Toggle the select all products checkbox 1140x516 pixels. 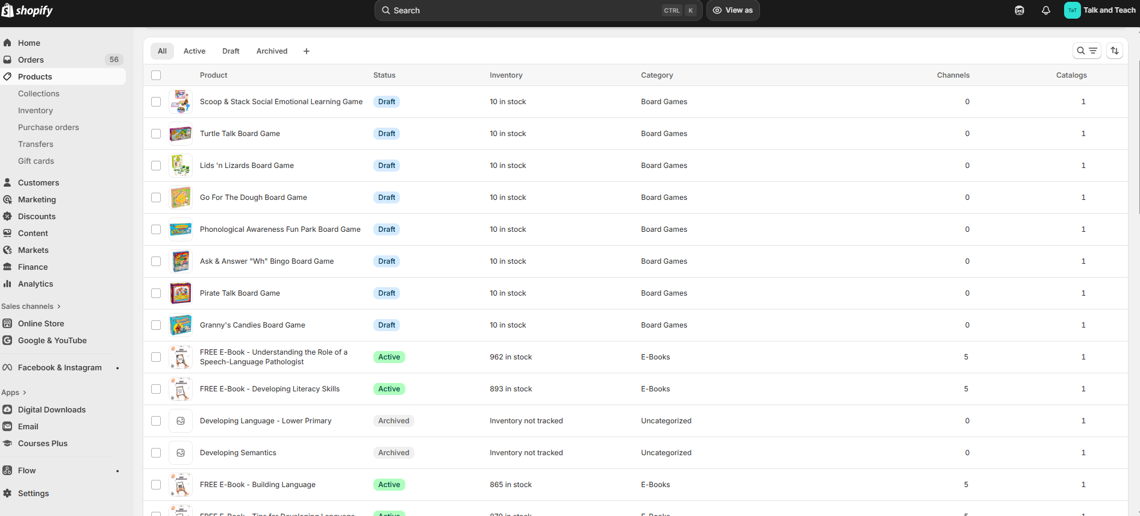(x=156, y=75)
